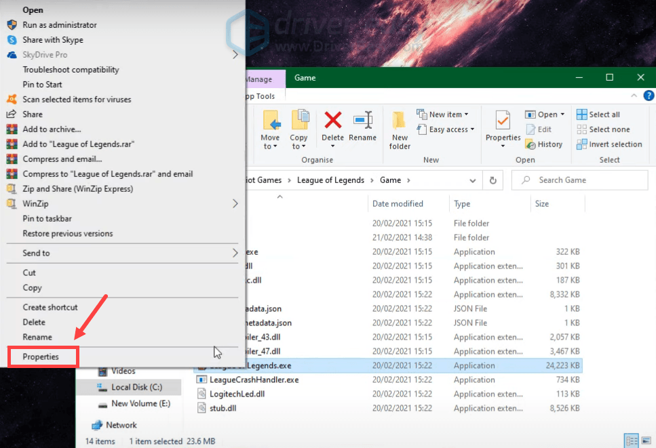Switch to the App Tools ribbon tab
The height and width of the screenshot is (448, 656).
click(259, 96)
